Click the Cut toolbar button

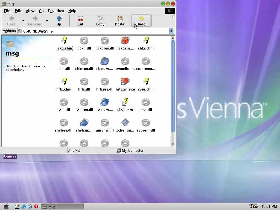click(80, 21)
